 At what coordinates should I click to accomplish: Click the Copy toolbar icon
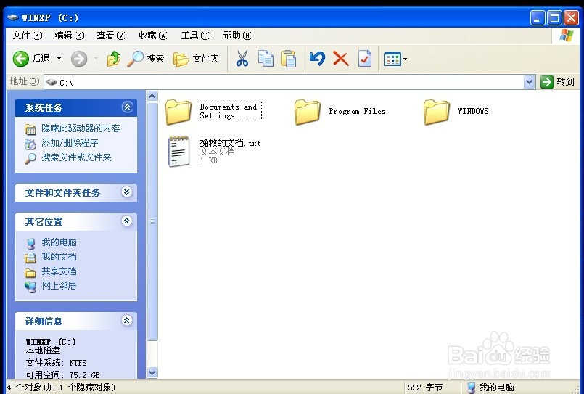(x=266, y=59)
